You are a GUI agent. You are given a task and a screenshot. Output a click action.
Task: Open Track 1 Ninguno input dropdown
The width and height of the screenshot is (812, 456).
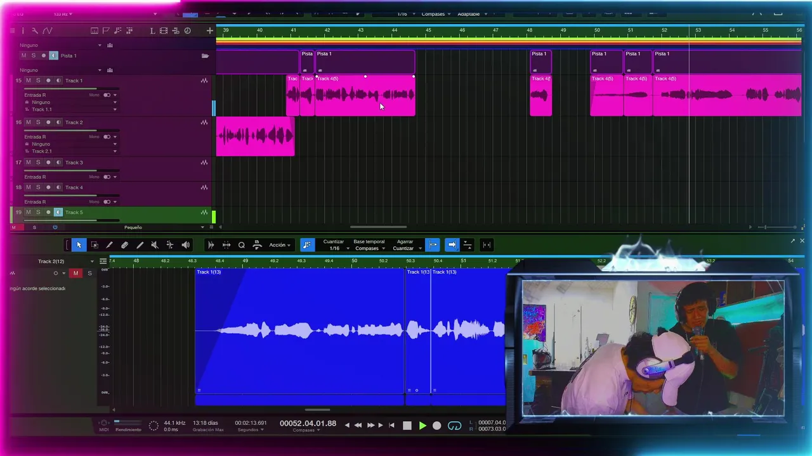point(70,102)
